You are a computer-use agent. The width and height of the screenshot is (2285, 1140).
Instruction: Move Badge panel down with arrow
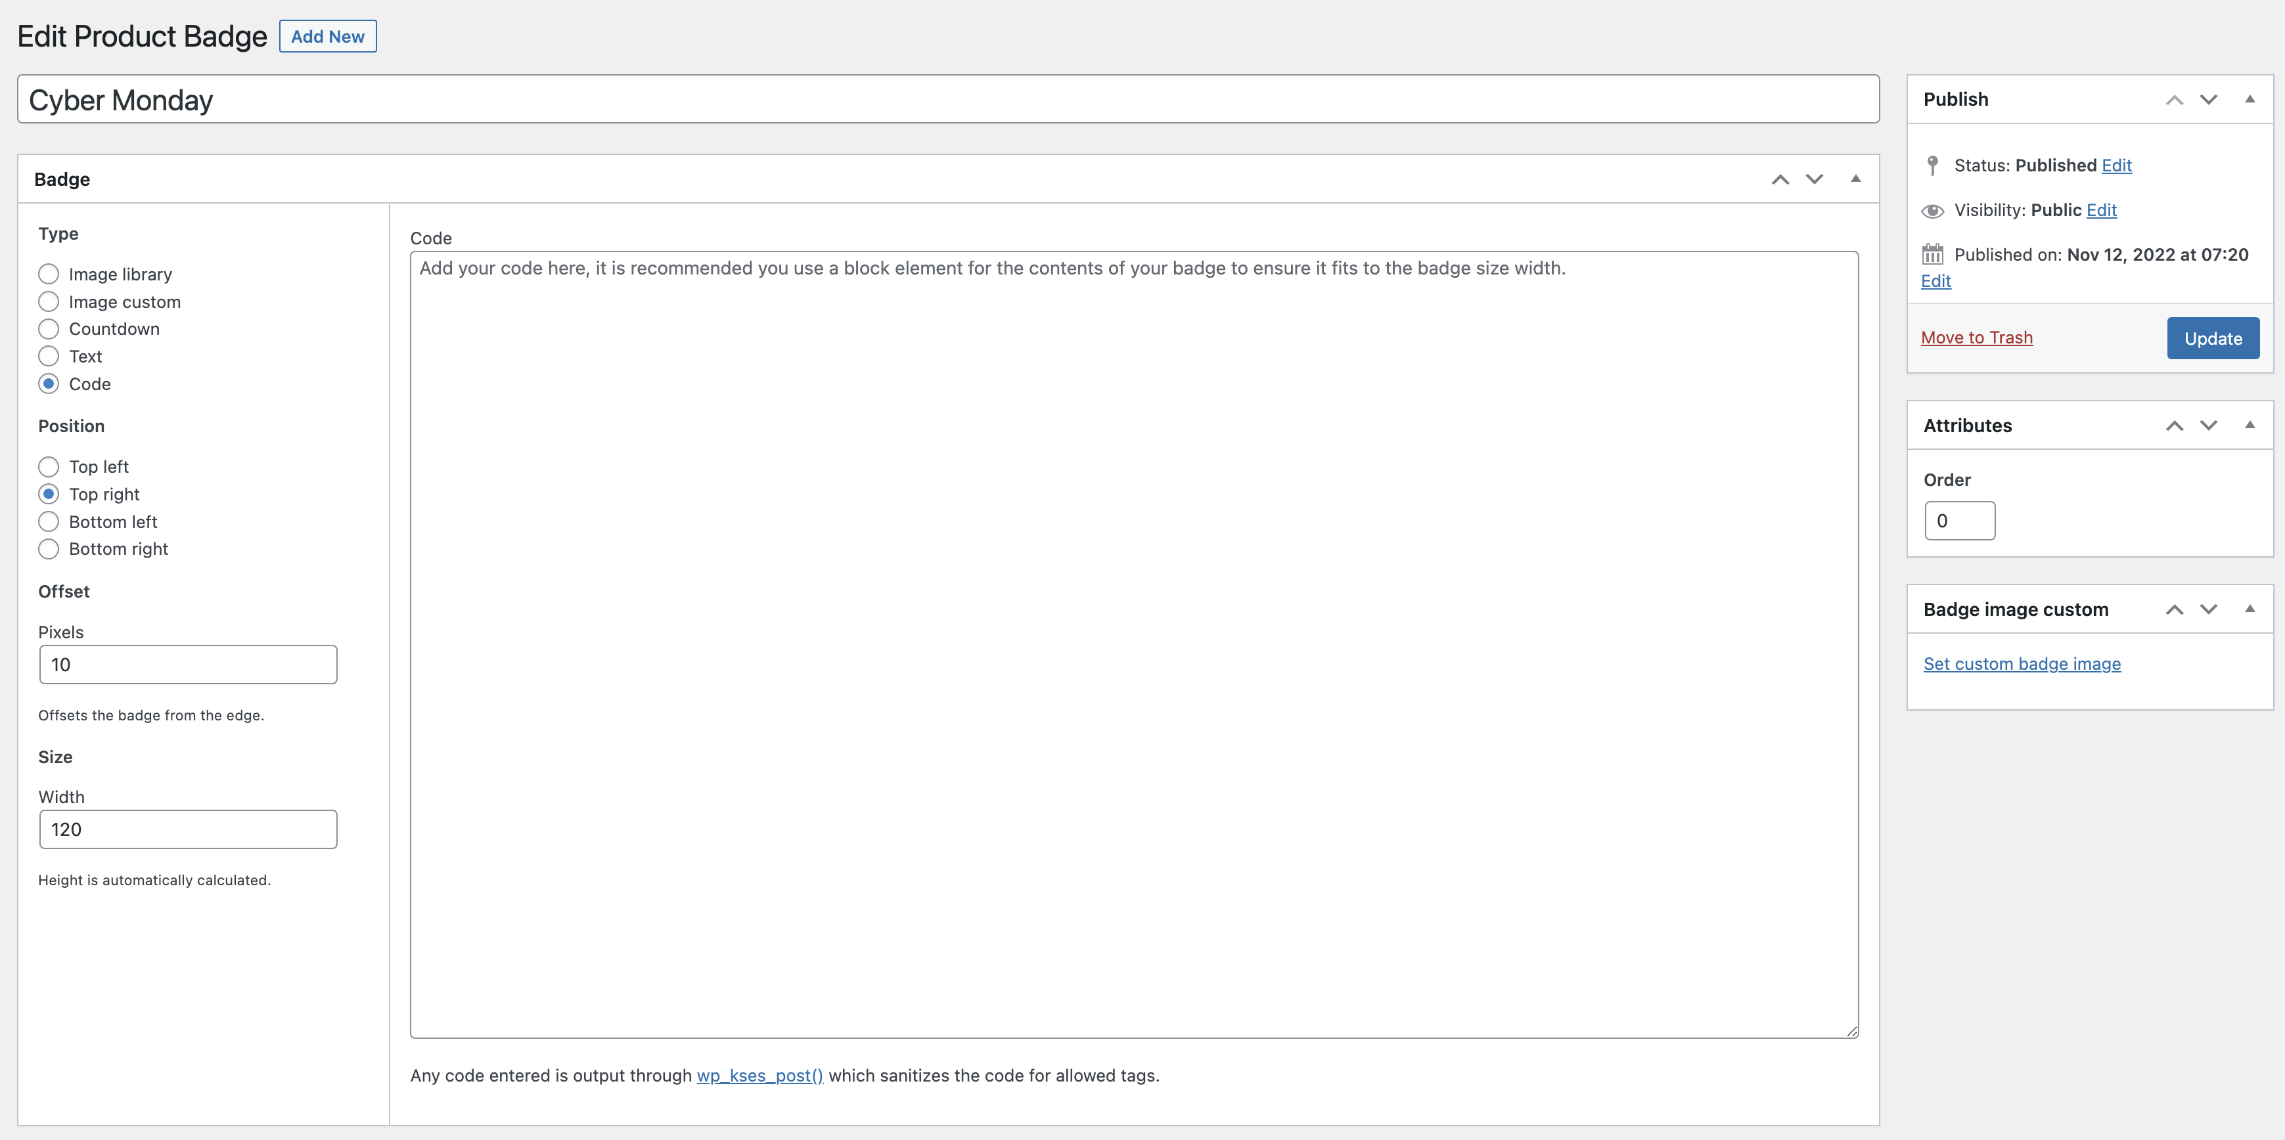coord(1814,179)
